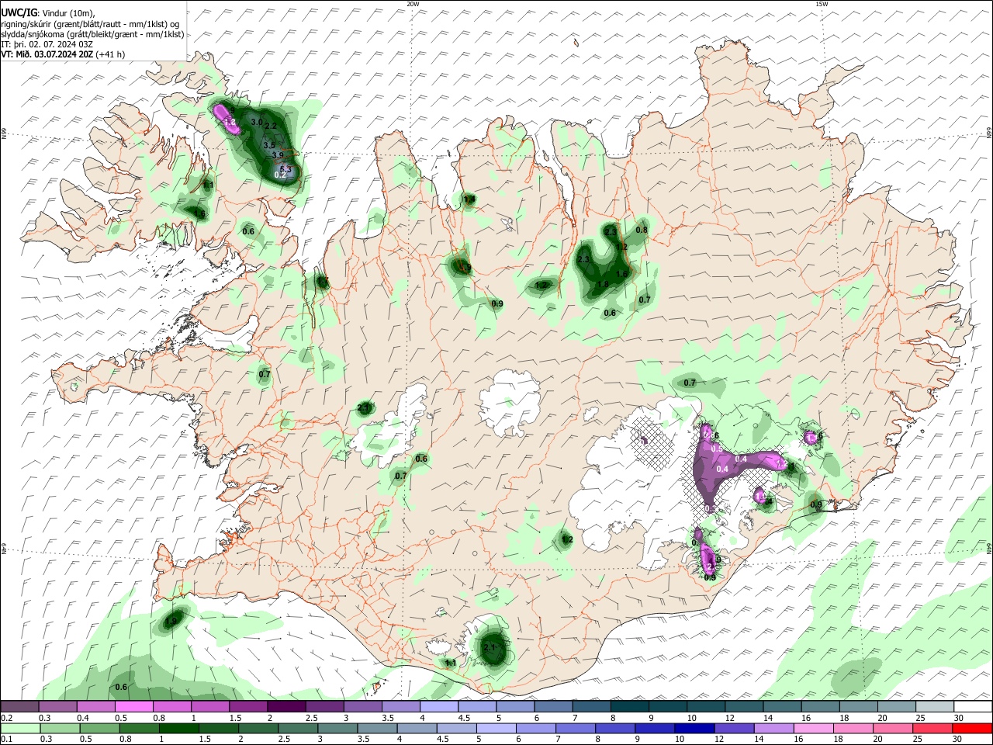Pick the pale grey 25 swatch in upper legend row
Screen dimensions: 993x745
coord(935,707)
